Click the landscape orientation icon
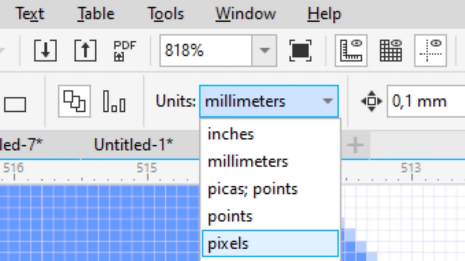 pos(15,104)
